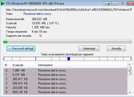Click the downloaded value 10,693 MB
134x97 pixels.
pyautogui.click(x=39, y=23)
